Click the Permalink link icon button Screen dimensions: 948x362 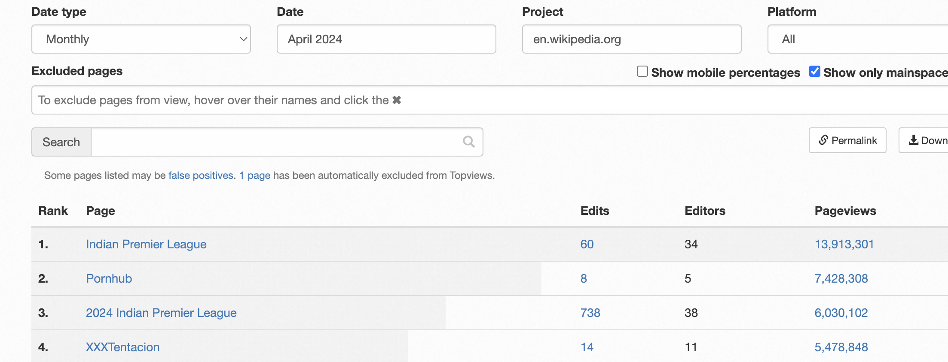click(x=847, y=140)
